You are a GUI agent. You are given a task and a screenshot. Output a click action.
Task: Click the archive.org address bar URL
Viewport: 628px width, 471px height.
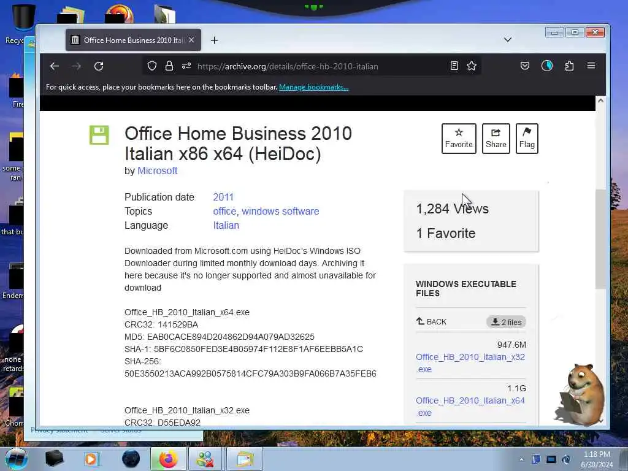pyautogui.click(x=288, y=66)
